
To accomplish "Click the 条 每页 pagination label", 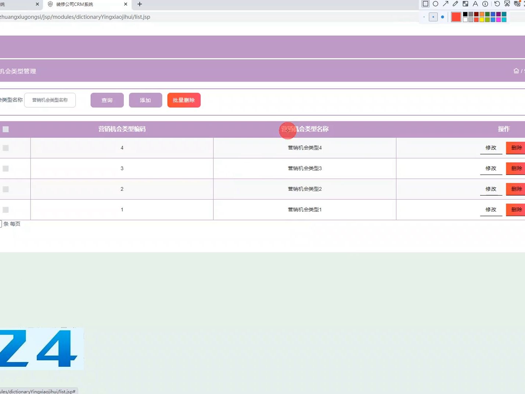I will (12, 224).
